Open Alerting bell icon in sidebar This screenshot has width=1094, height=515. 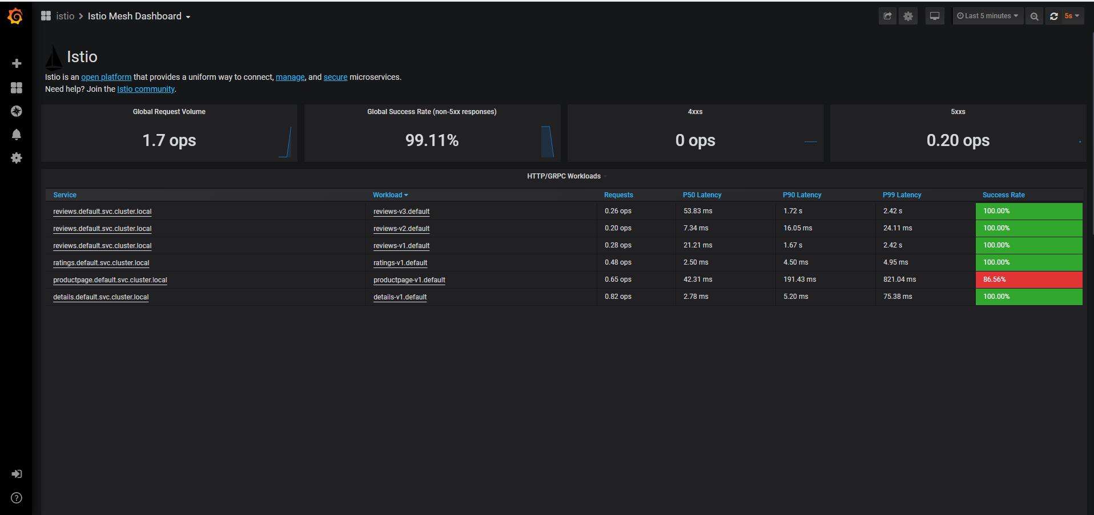(x=17, y=135)
